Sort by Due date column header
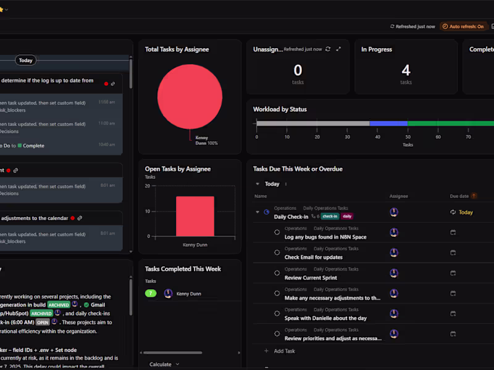Screen dimensions: 494x370 coord(459,196)
